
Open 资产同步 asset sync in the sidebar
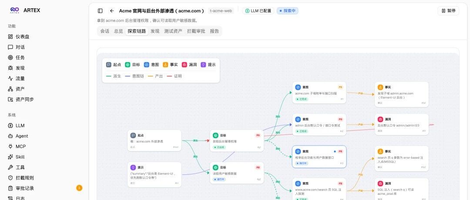coord(21,99)
